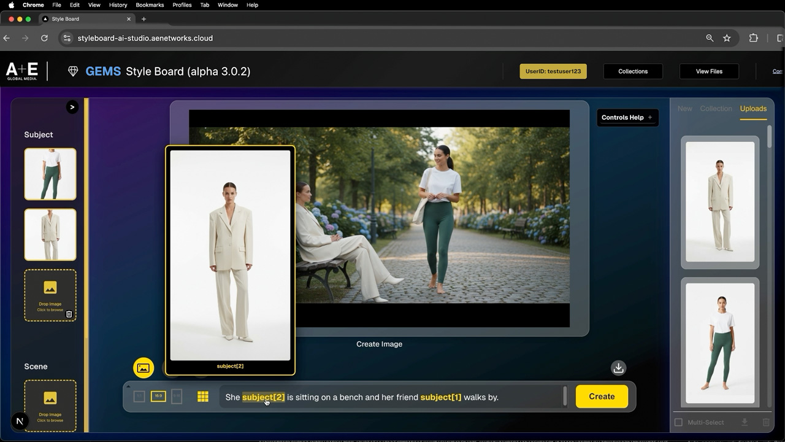
Task: Open the yellow grid layout icon
Action: click(203, 397)
